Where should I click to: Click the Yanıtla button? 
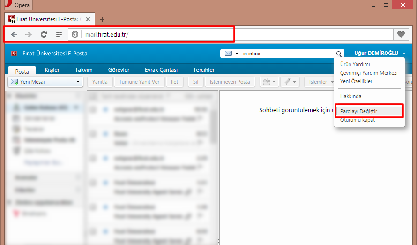tap(100, 82)
